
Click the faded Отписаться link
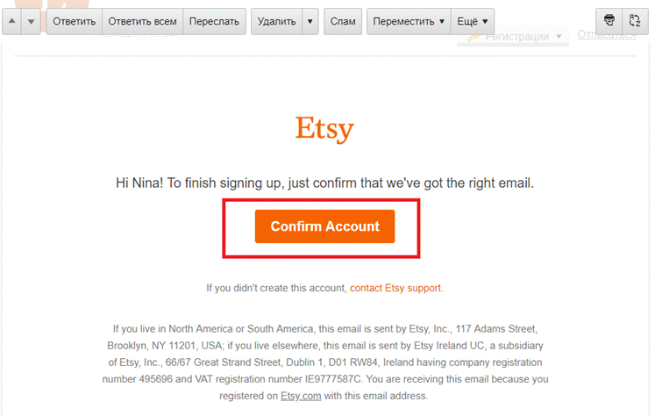coord(606,35)
